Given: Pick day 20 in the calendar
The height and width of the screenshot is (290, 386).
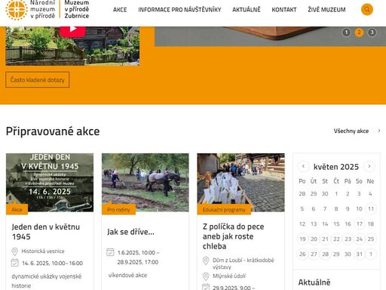Looking at the screenshot, I should click(314, 239).
